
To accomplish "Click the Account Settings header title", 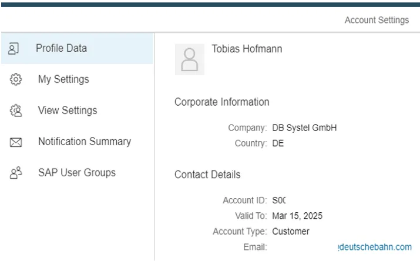I will [x=377, y=20].
